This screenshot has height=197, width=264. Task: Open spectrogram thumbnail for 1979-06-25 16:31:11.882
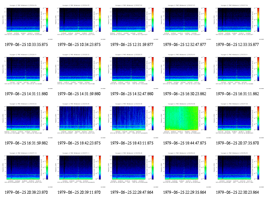click(238, 71)
